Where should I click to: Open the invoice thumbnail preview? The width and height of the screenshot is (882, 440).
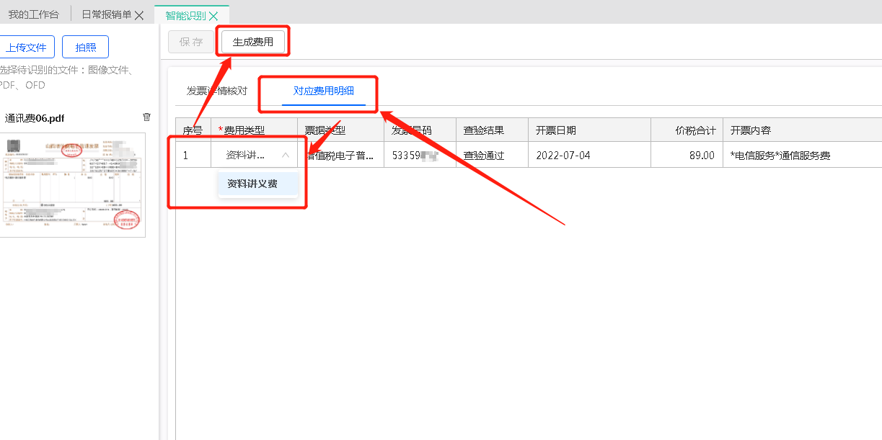[x=72, y=185]
